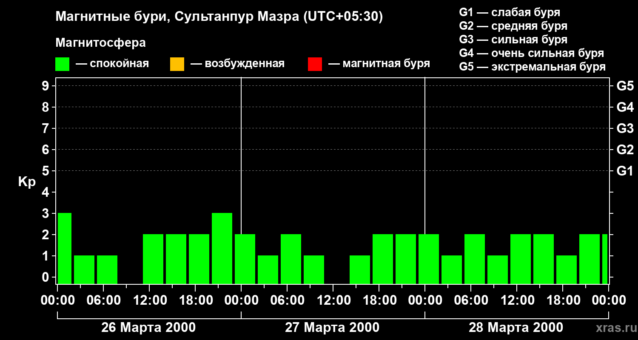638x340 pixels.
Task: Click the '26 Марта 2000' date label
Action: coord(148,328)
